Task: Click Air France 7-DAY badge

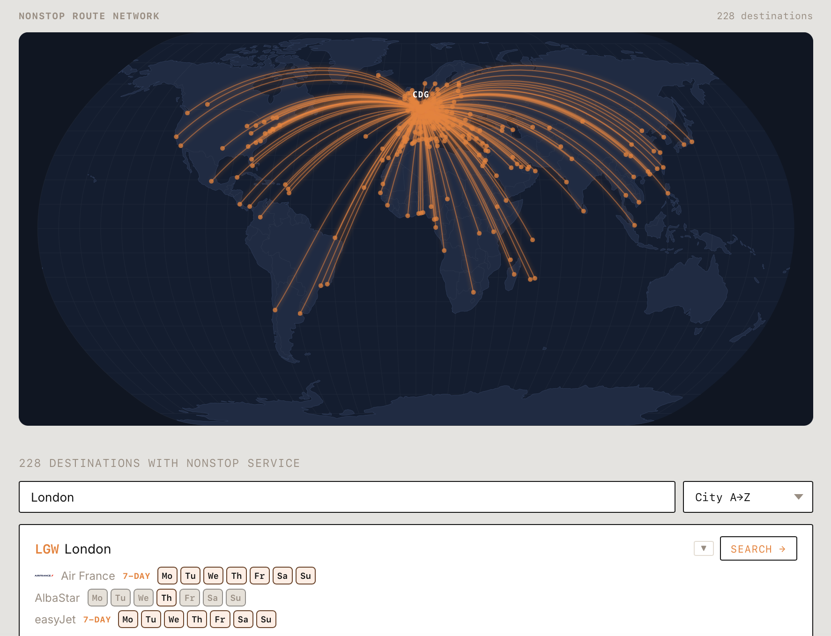Action: [136, 576]
